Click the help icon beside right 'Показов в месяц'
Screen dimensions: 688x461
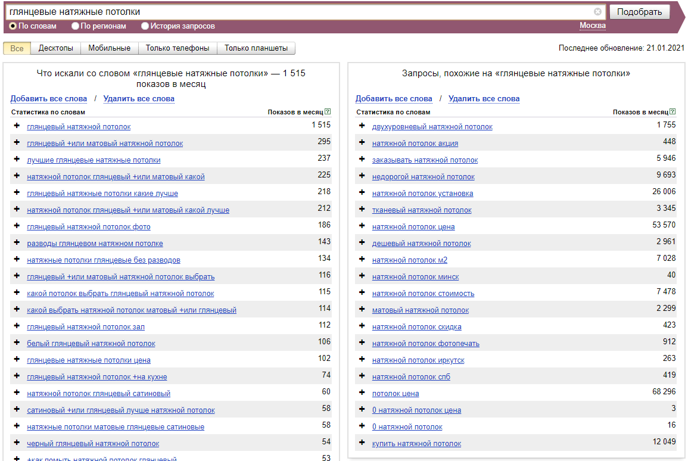(x=673, y=112)
